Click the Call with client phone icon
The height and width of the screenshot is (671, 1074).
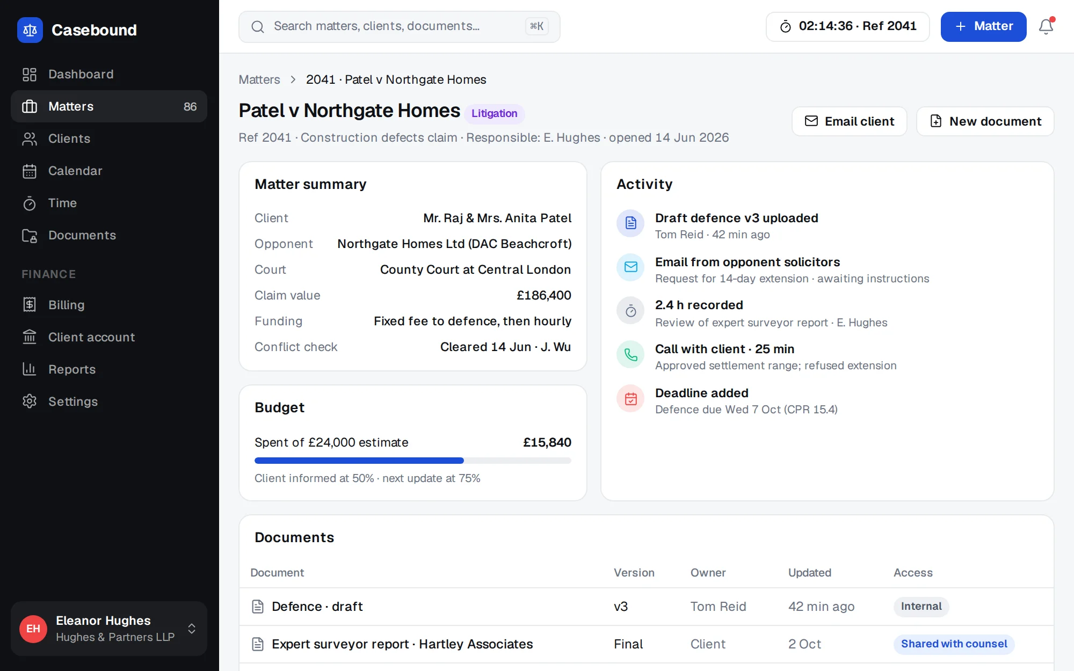point(630,354)
